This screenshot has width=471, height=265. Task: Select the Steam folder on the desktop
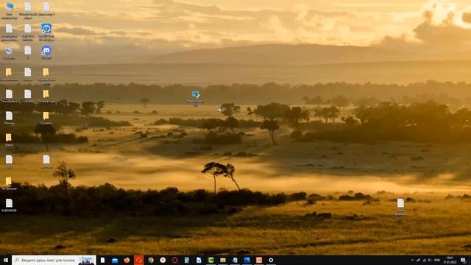point(9,140)
